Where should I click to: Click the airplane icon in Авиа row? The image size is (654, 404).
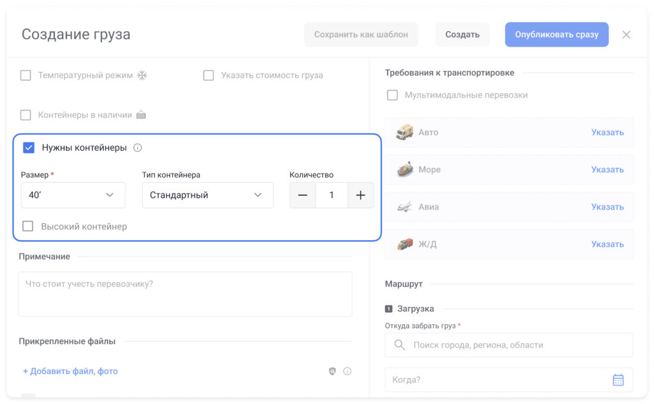[404, 206]
